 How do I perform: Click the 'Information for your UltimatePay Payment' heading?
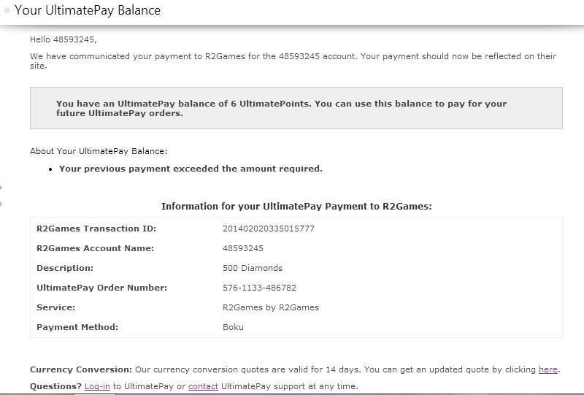(296, 207)
